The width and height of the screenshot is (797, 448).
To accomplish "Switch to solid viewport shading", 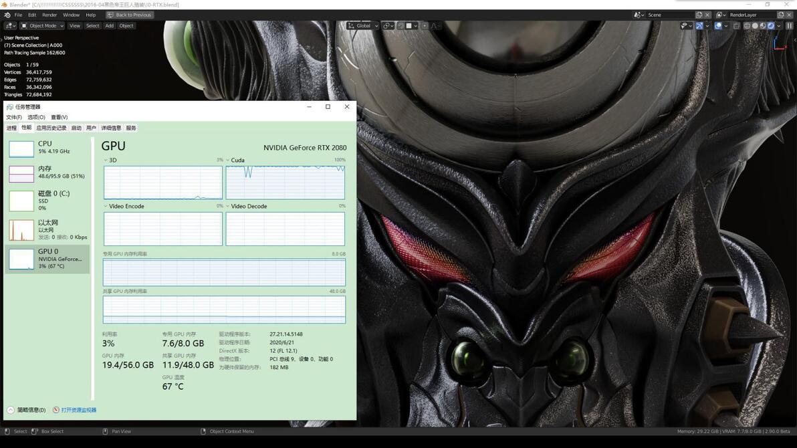I will 755,25.
